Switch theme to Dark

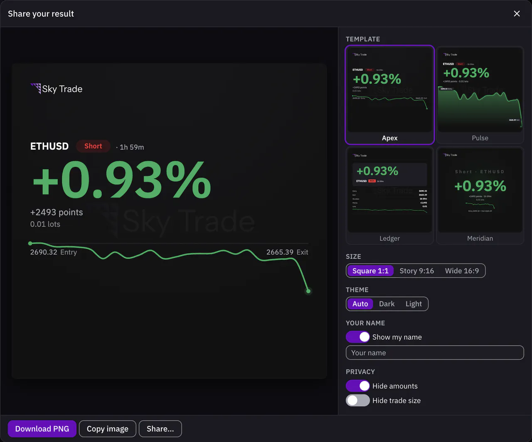point(387,304)
